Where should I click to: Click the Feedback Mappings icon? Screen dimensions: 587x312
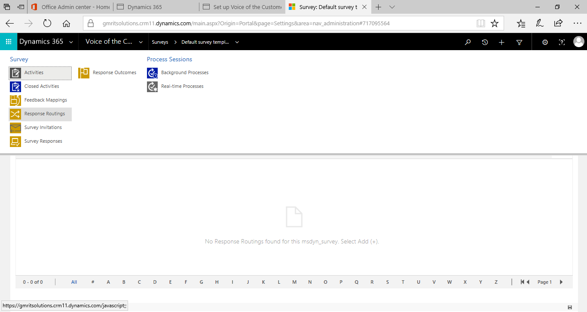[x=15, y=100]
